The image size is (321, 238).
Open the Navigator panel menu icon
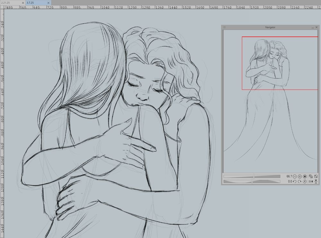click(x=224, y=27)
